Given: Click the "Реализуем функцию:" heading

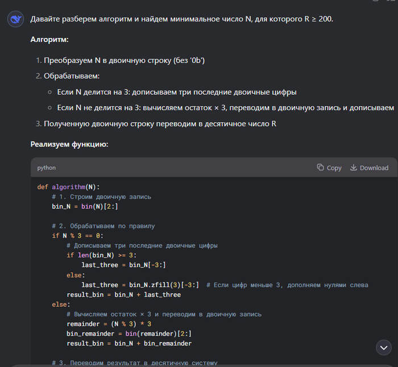Looking at the screenshot, I should 69,144.
